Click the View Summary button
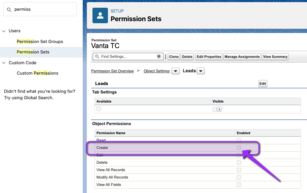307x193 pixels. click(x=275, y=56)
